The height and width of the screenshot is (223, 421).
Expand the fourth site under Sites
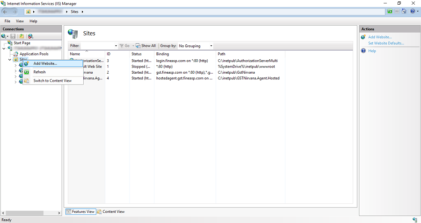pyautogui.click(x=15, y=82)
